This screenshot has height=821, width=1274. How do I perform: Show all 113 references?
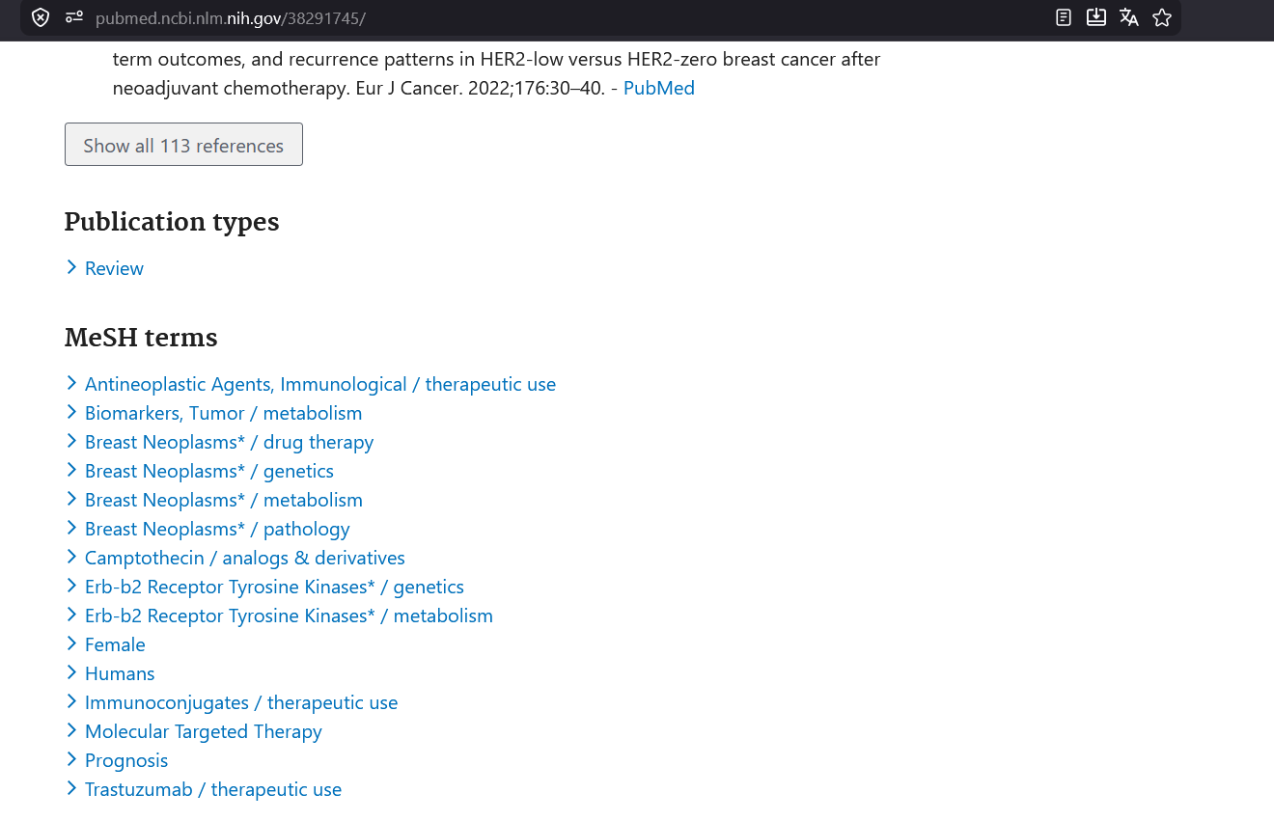[x=183, y=145]
